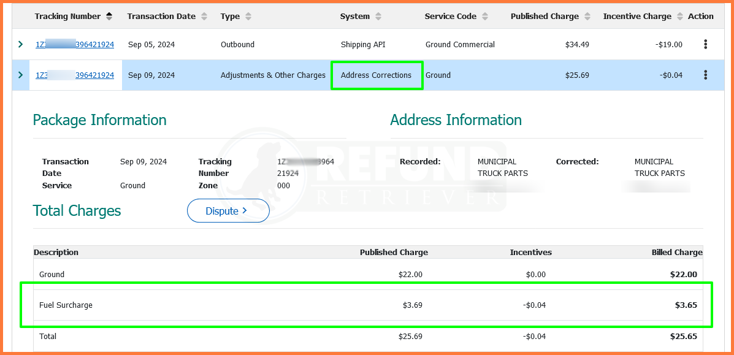Image resolution: width=734 pixels, height=355 pixels.
Task: Click the Incentive Charge sort arrows
Action: pyautogui.click(x=680, y=17)
